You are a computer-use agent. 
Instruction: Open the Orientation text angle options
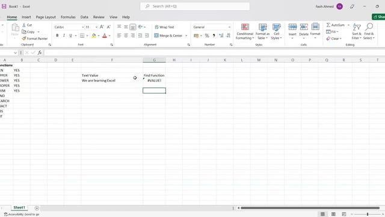(x=141, y=27)
